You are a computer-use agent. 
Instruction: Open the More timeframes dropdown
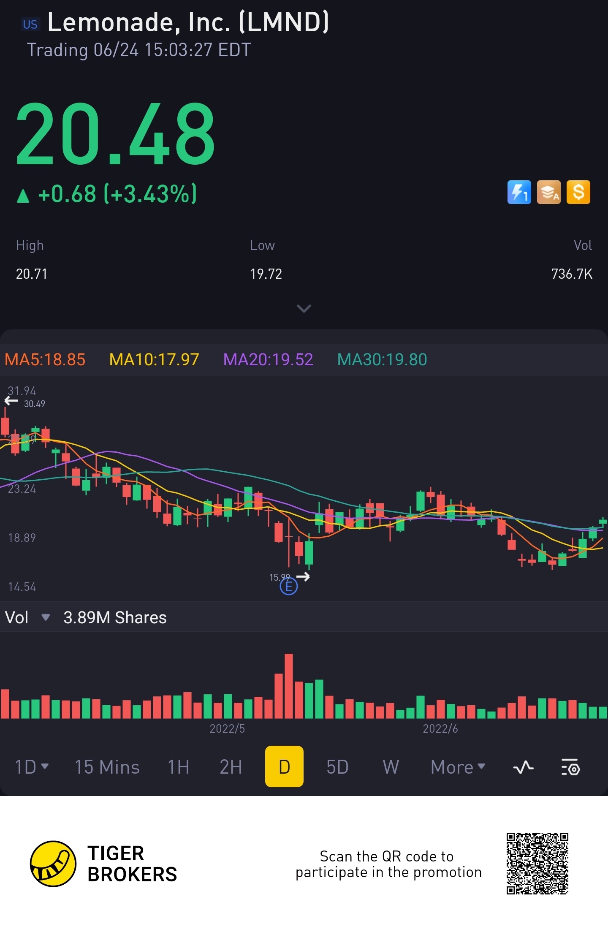pyautogui.click(x=458, y=767)
